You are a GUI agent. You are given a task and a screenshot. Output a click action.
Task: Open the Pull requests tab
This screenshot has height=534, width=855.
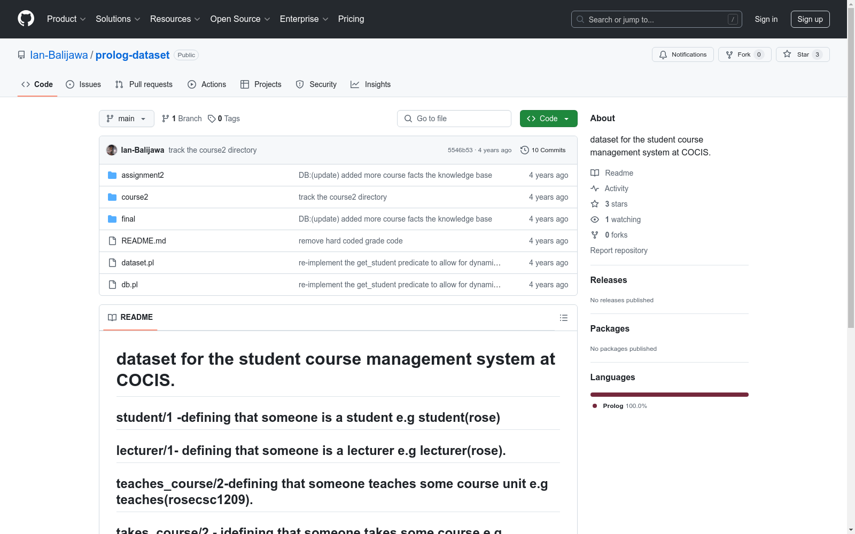pos(144,84)
